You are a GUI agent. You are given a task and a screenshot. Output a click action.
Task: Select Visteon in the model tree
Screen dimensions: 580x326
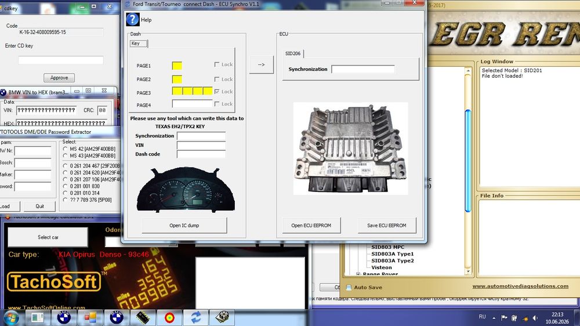382,267
